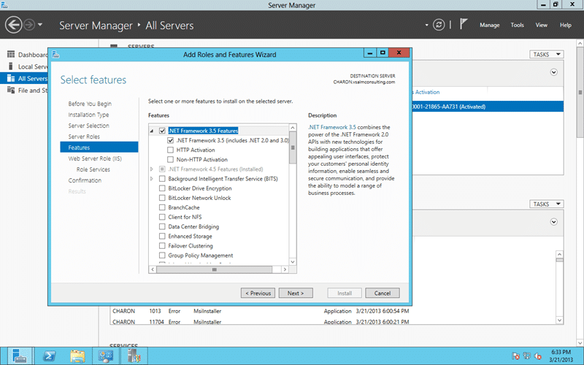Go to Web Server Role (IIS) step
The height and width of the screenshot is (365, 584).
click(95, 158)
